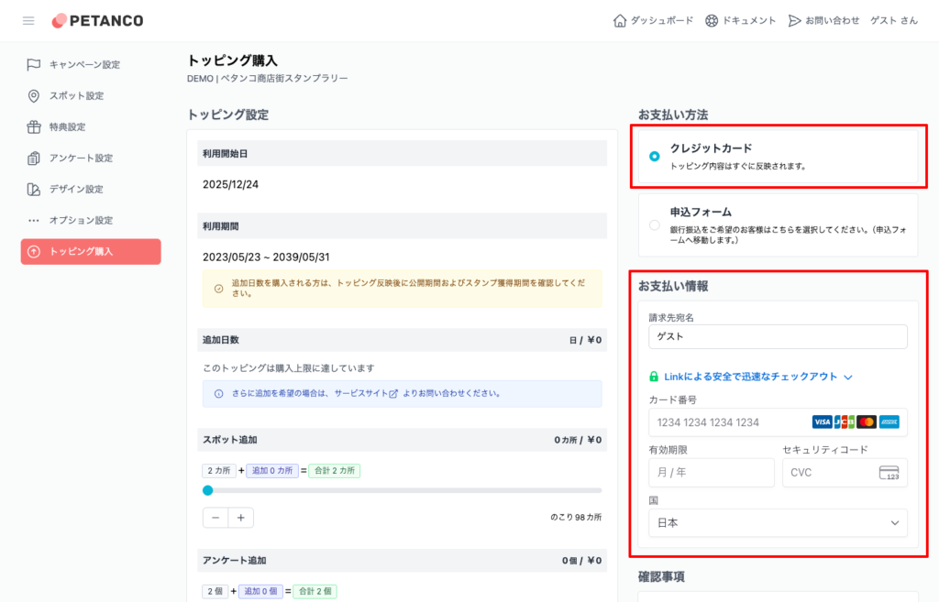Click the plus stepper to add spots
Image resolution: width=939 pixels, height=602 pixels.
238,517
